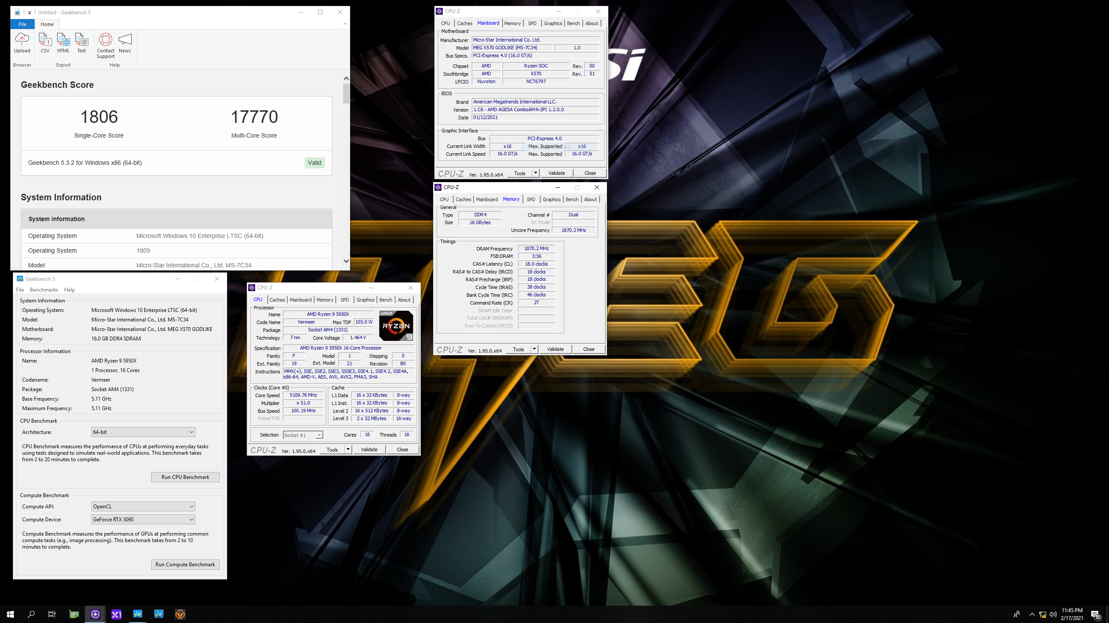Open the Tools dropdown arrow in the CPU-Z Memory window
Screen dimensions: 1109x623
[x=534, y=349]
